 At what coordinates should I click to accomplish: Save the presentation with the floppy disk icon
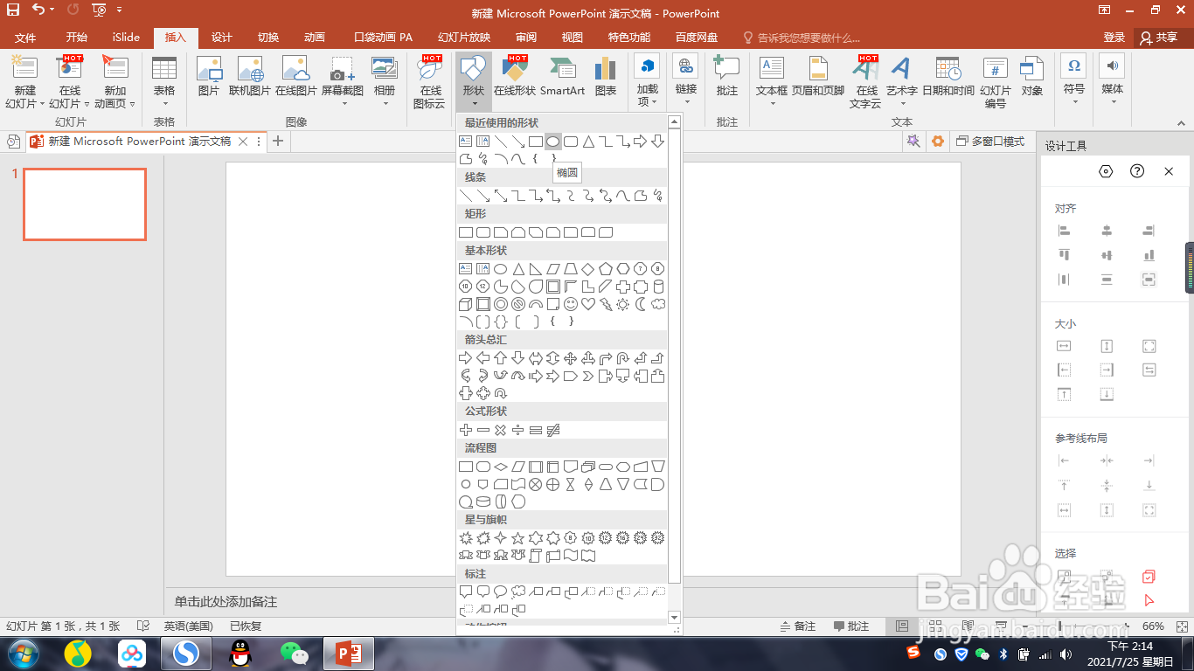13,10
